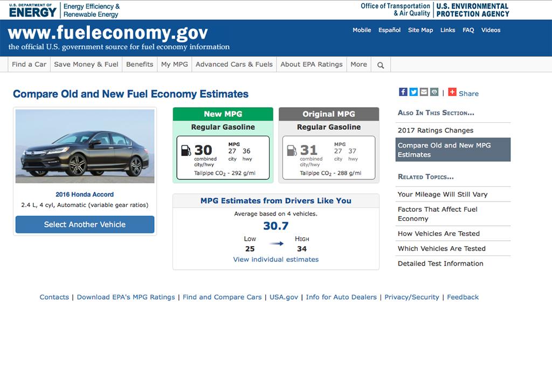The width and height of the screenshot is (552, 368).
Task: Open the 2016 Honda Accord link
Action: [85, 194]
